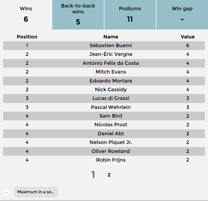This screenshot has height=201, width=208.
Task: Select Edoardo Mortara in the table
Action: (111, 81)
